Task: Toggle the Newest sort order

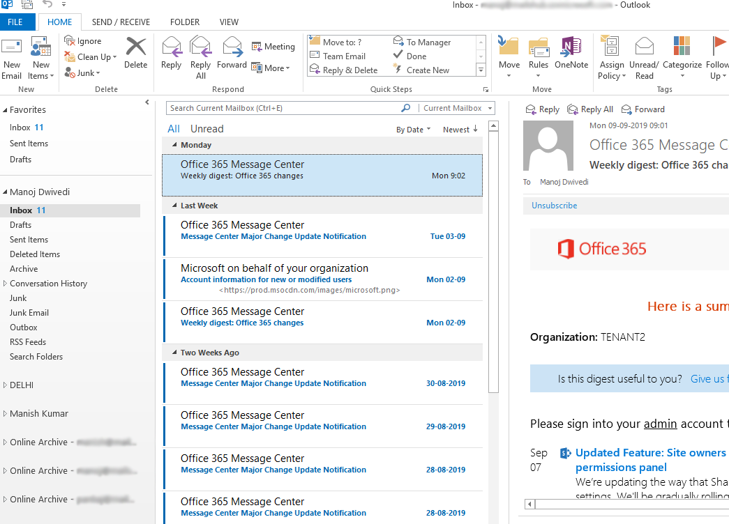Action: point(460,130)
